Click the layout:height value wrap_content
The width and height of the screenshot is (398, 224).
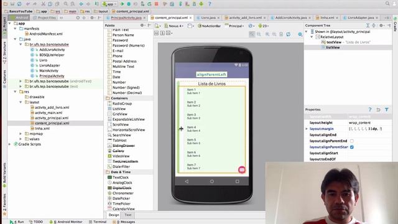point(359,123)
